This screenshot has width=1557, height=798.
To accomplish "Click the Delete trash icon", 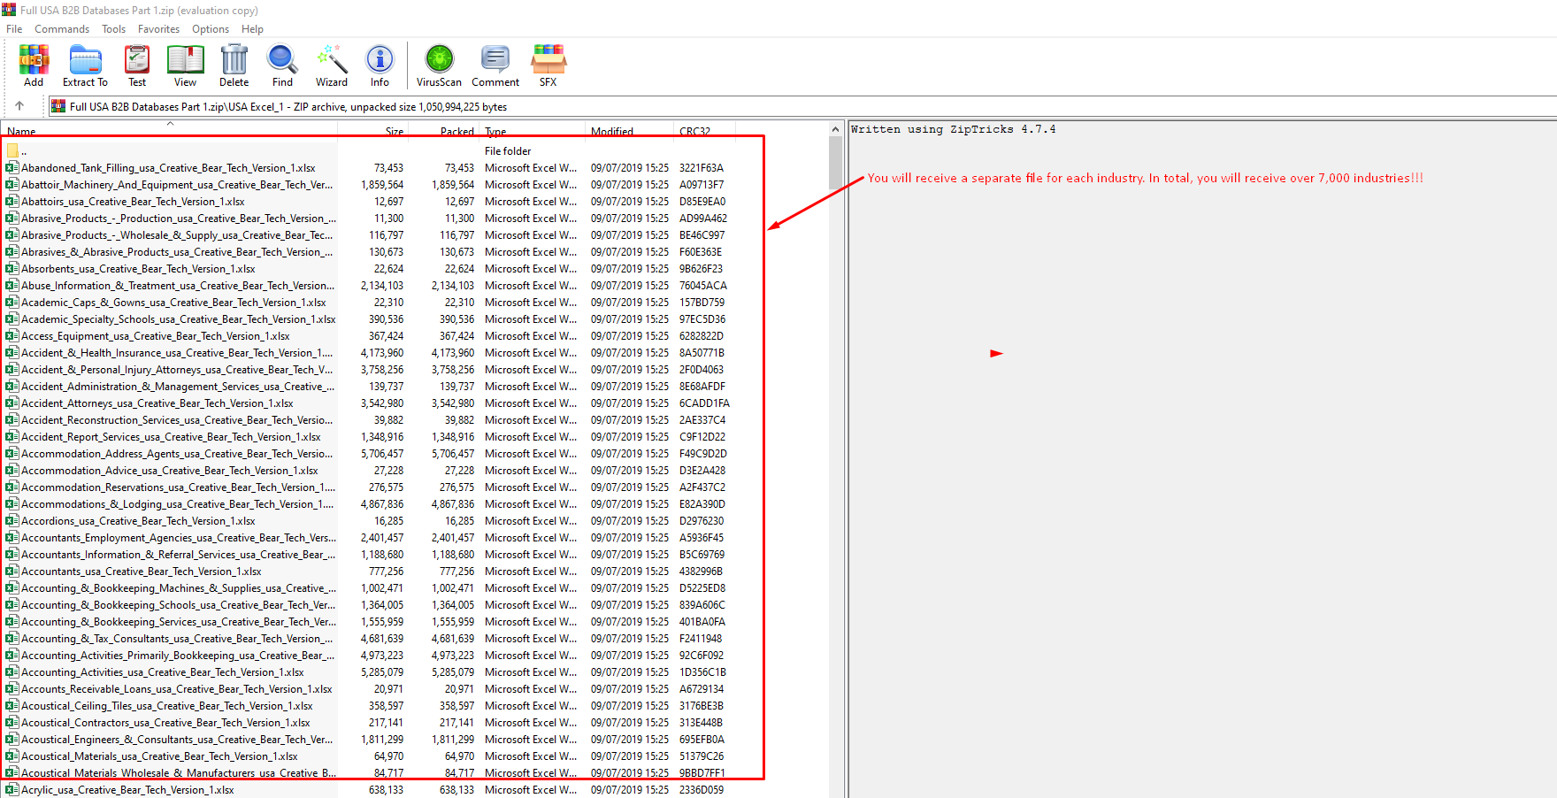I will [x=234, y=65].
